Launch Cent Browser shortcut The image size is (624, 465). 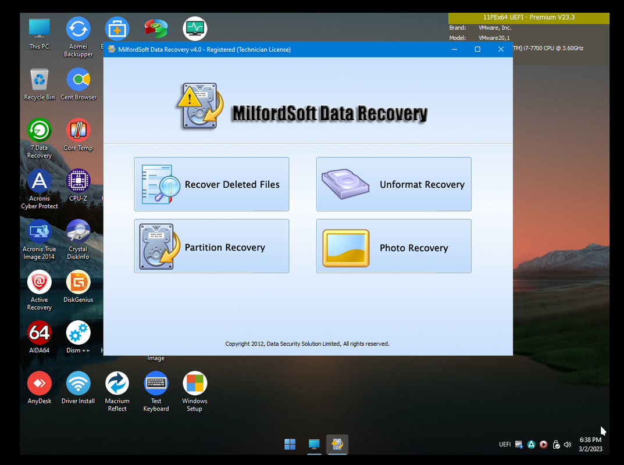pos(78,84)
